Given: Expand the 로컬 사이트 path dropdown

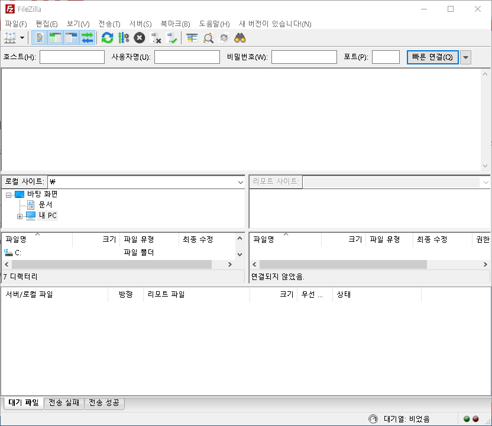Looking at the screenshot, I should coord(240,182).
